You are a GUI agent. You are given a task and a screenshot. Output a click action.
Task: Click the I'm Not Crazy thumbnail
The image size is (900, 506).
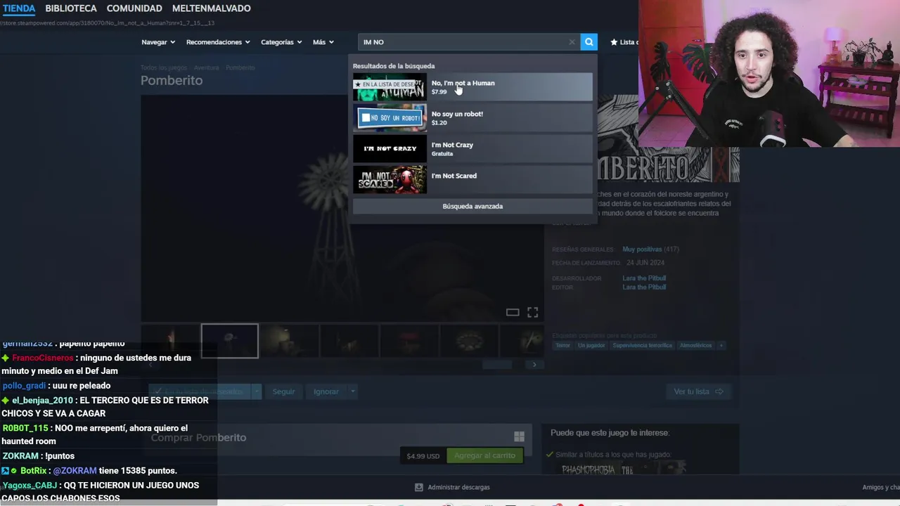tap(390, 149)
